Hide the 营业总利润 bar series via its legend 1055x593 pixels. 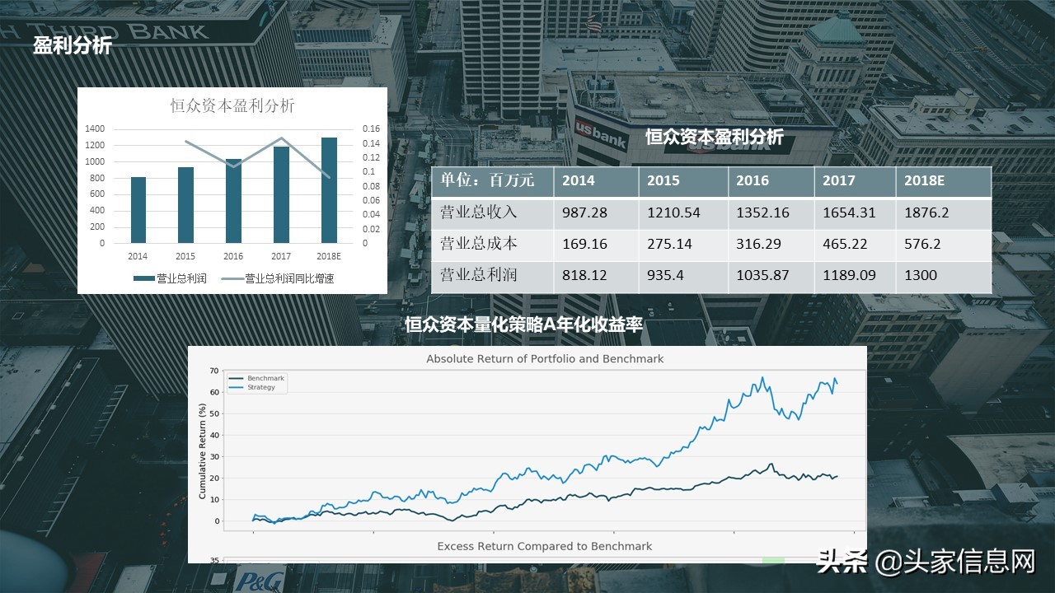143,278
